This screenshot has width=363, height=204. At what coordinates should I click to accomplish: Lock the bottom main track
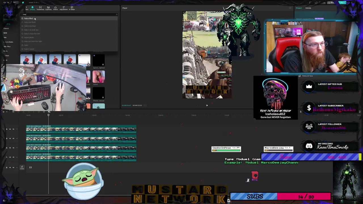[x=7, y=167]
